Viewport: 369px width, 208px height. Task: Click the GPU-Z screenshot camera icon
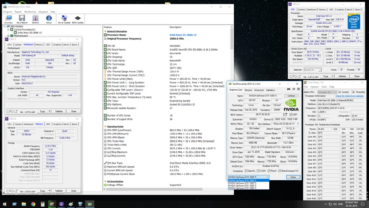pos(289,89)
